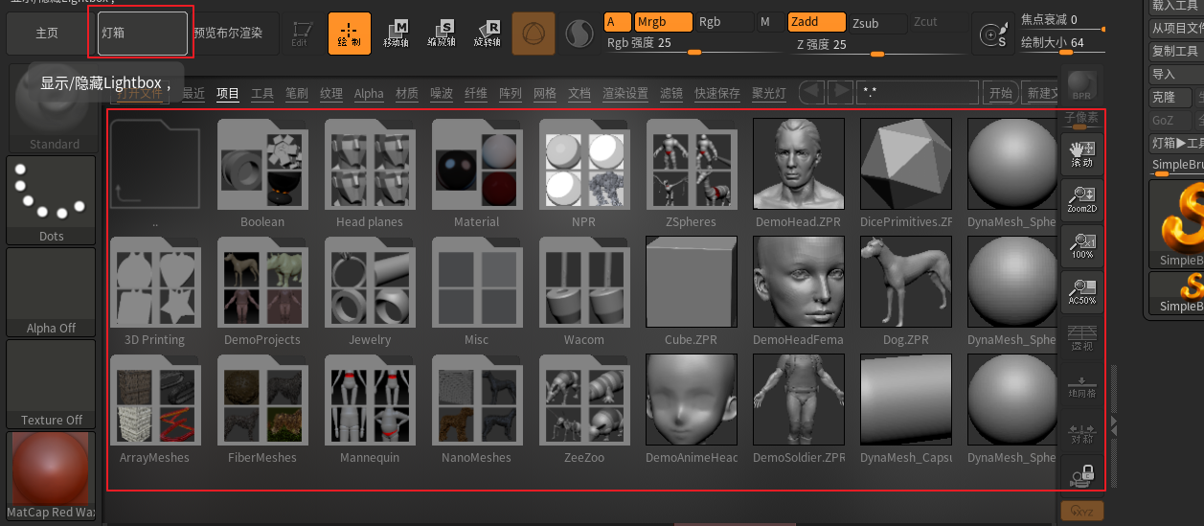Click the 灯箱 (Lightbox) button
Viewport: 1204px width, 526px height.
click(144, 34)
